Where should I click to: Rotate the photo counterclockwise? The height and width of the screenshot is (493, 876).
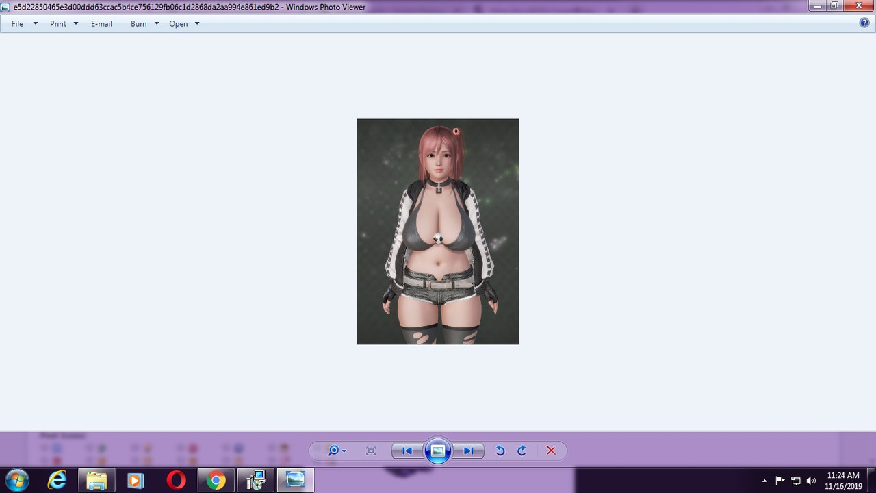tap(500, 451)
